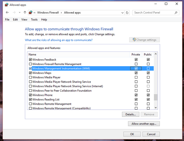Open the recent locations dropdown arrow

pos(20,12)
